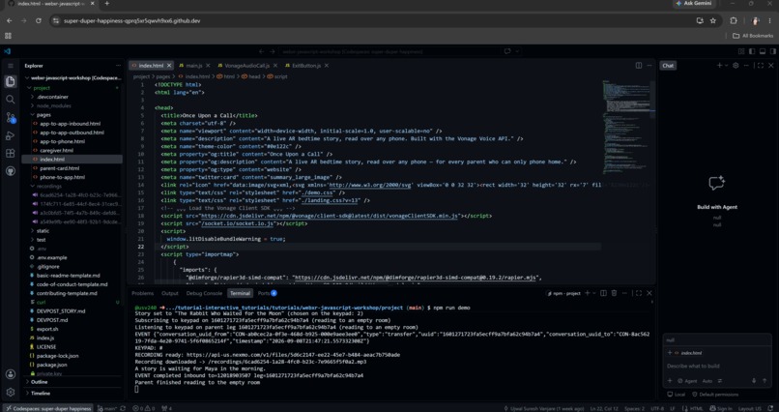The image size is (779, 412).
Task: Open the Problems panel tab
Action: [x=143, y=293]
